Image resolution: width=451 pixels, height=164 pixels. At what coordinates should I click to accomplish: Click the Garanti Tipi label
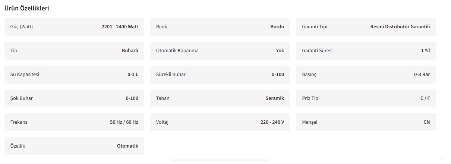[x=314, y=27]
